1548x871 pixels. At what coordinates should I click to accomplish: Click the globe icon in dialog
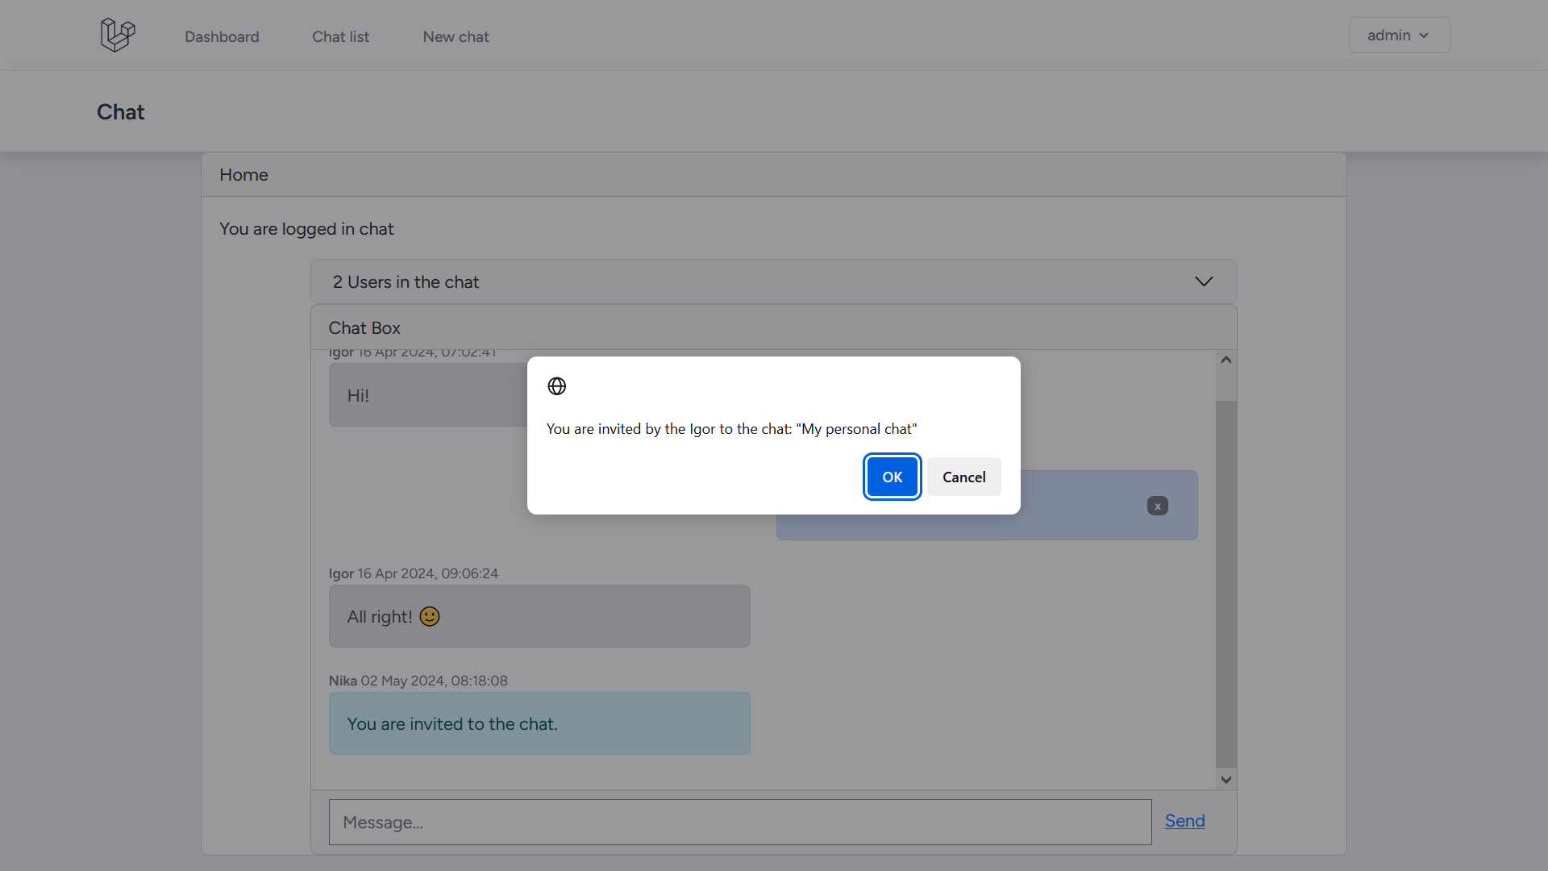pyautogui.click(x=556, y=386)
